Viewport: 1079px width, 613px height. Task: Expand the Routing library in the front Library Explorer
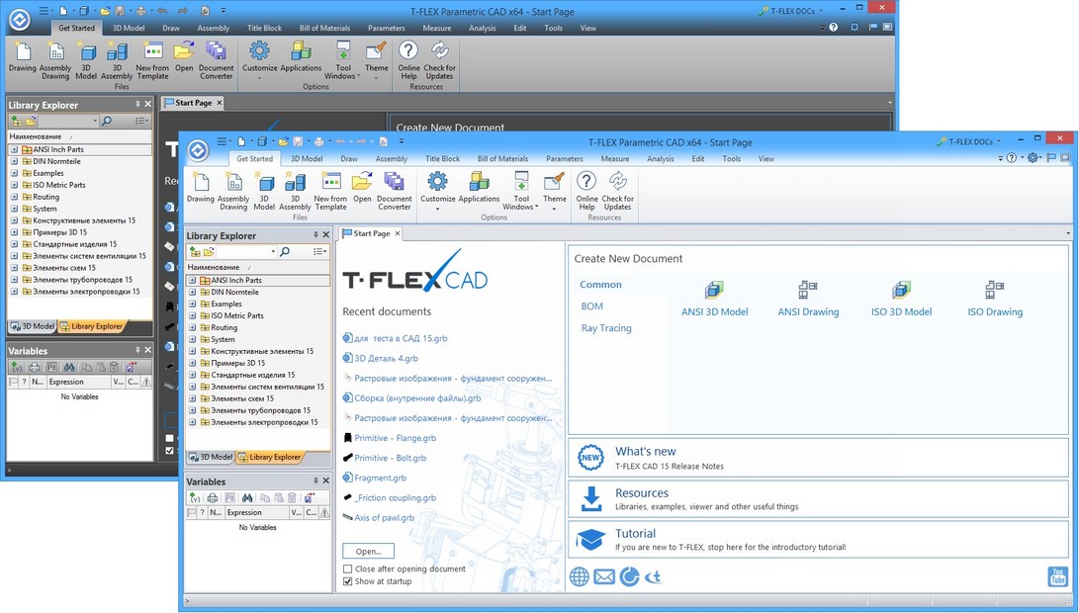coord(193,328)
